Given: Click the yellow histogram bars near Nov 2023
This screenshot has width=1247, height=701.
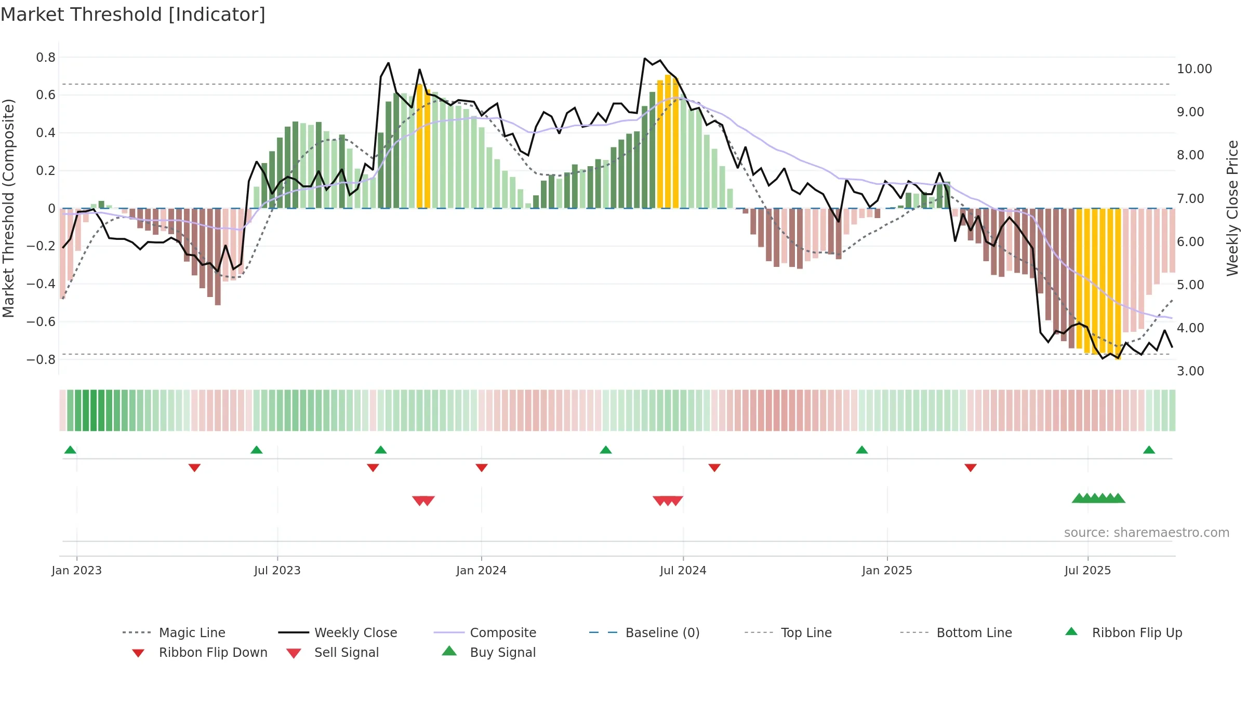Looking at the screenshot, I should coord(423,146).
